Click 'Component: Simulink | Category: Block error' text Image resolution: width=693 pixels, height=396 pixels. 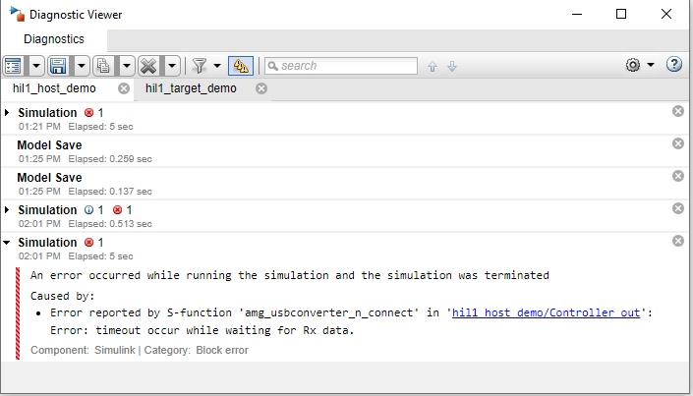(x=140, y=350)
